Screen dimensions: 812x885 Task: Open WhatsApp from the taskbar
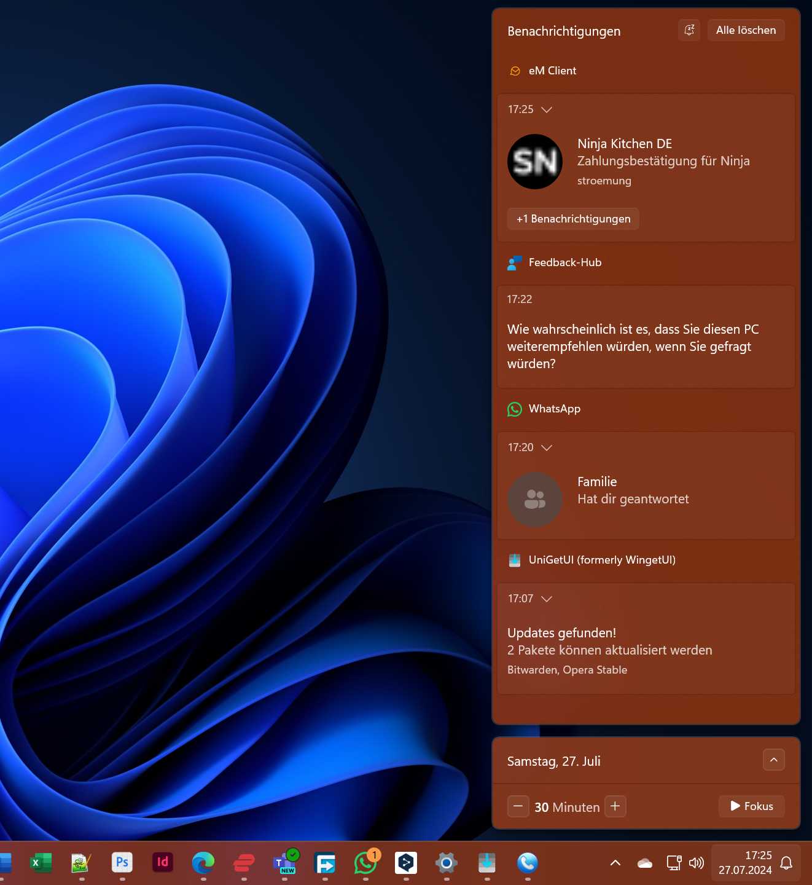coord(365,863)
